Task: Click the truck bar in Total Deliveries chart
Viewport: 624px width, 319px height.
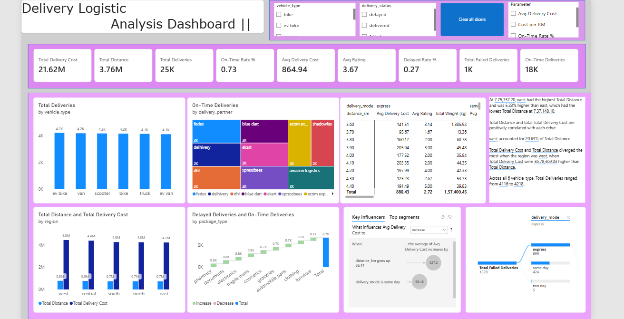Action: click(x=145, y=161)
